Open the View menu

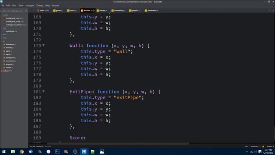point(21,6)
